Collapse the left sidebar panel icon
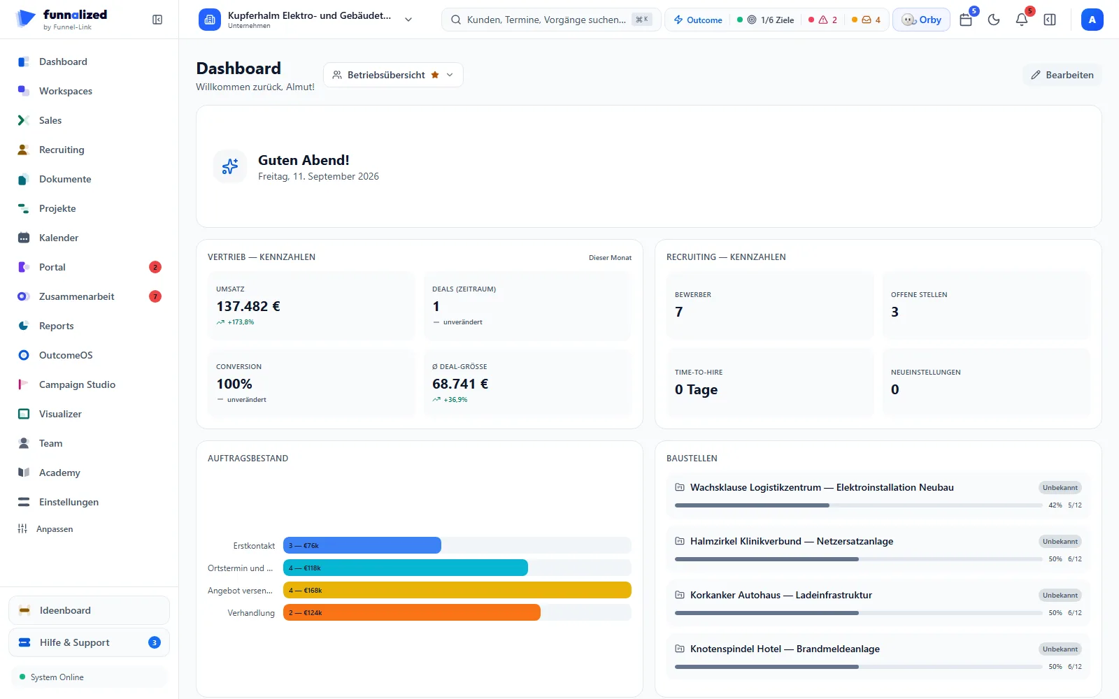 (157, 20)
